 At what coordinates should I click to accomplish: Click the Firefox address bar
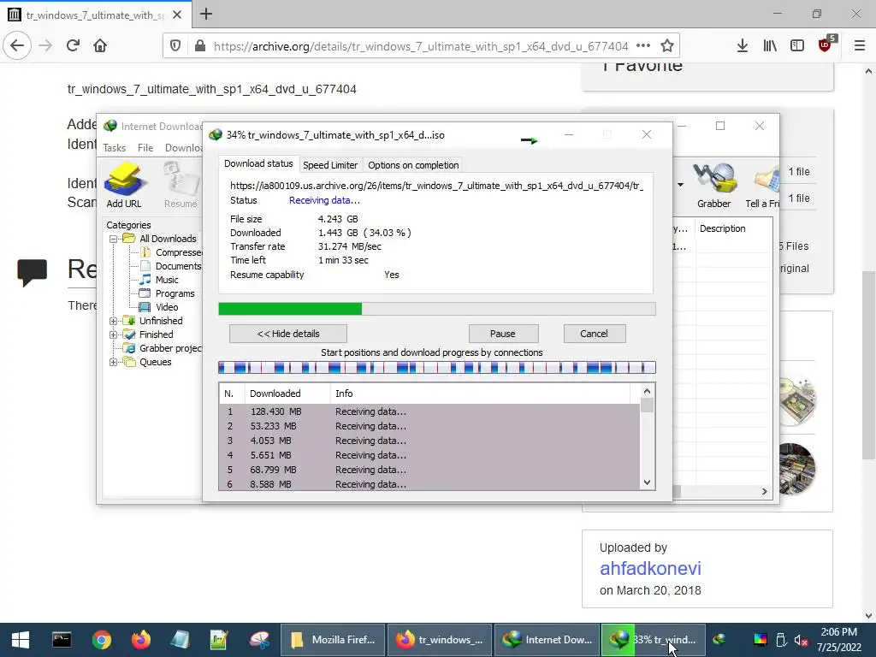coord(420,46)
